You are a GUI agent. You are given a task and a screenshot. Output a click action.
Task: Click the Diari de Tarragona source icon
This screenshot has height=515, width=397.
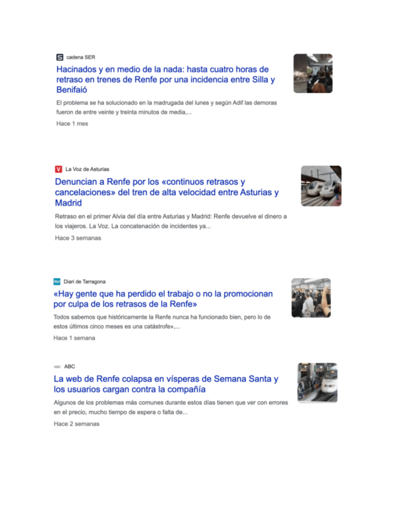[x=57, y=281]
